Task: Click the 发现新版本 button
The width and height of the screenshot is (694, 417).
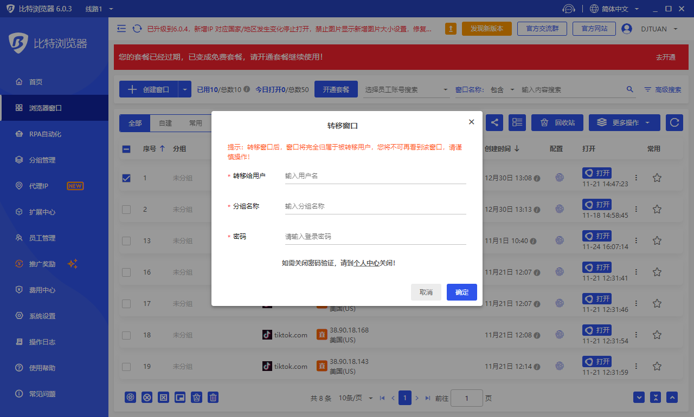Action: [487, 29]
